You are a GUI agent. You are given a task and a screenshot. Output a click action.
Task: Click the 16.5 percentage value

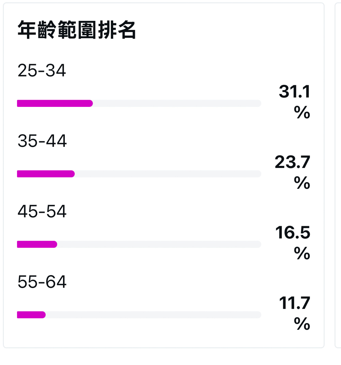click(293, 233)
